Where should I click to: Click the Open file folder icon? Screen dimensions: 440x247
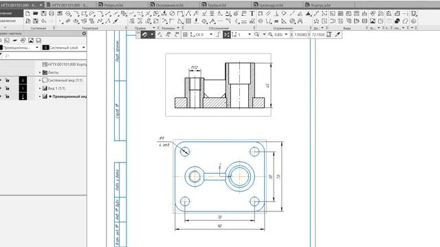click(x=35, y=14)
